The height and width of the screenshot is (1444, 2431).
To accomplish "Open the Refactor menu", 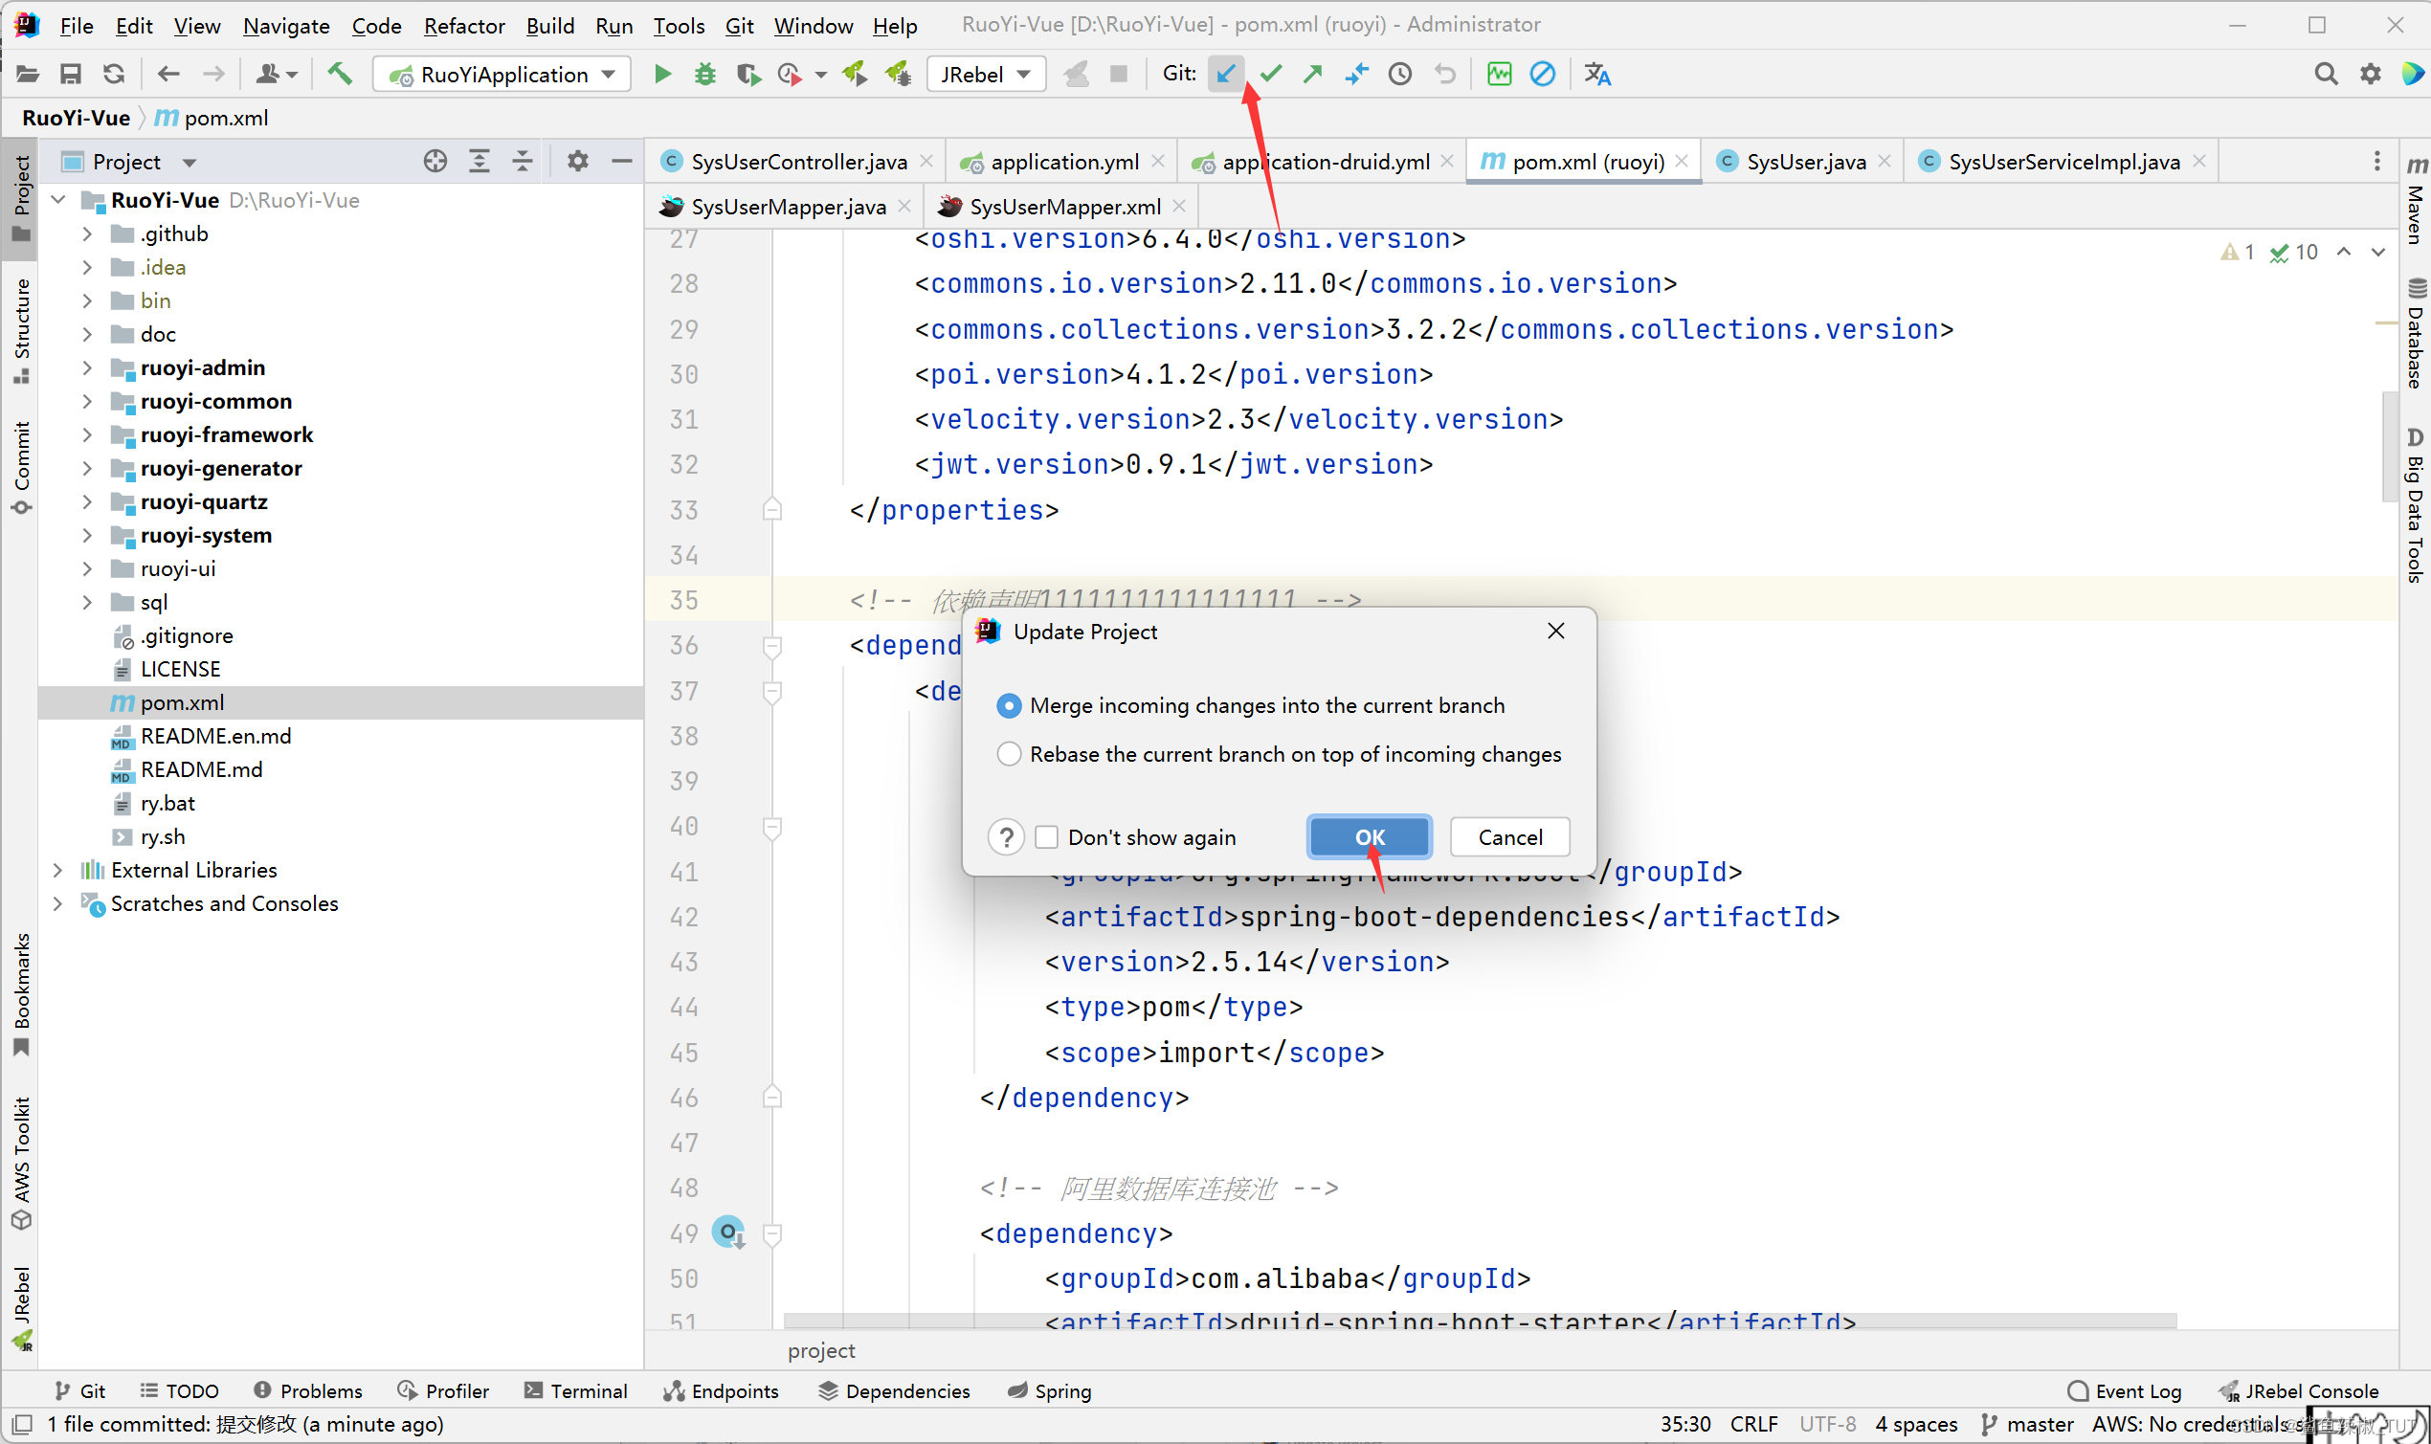I will pos(464,25).
